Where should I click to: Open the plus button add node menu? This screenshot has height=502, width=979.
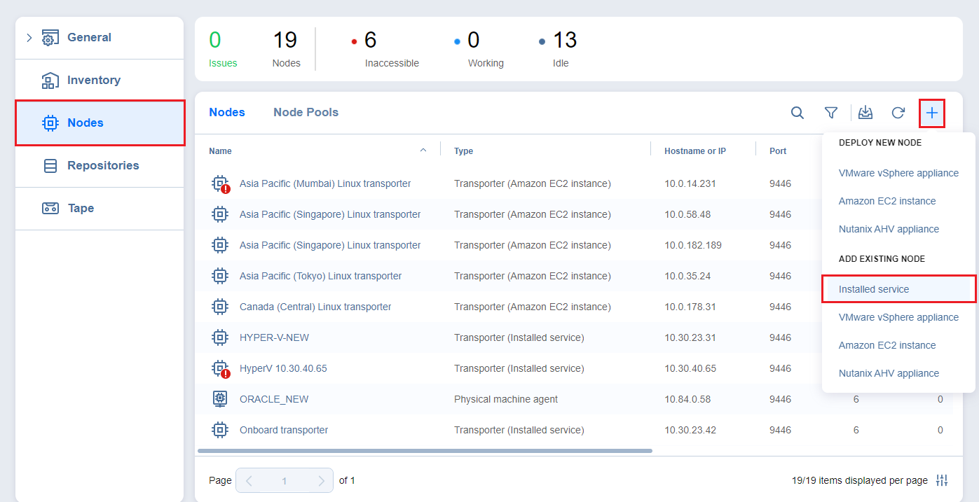(932, 112)
